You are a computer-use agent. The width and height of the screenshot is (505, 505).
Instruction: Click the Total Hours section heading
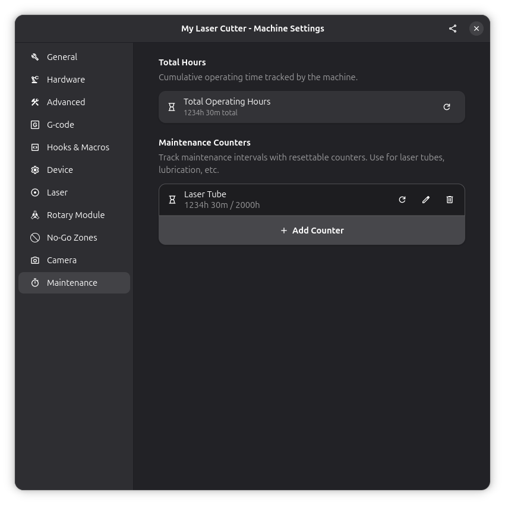pos(182,62)
